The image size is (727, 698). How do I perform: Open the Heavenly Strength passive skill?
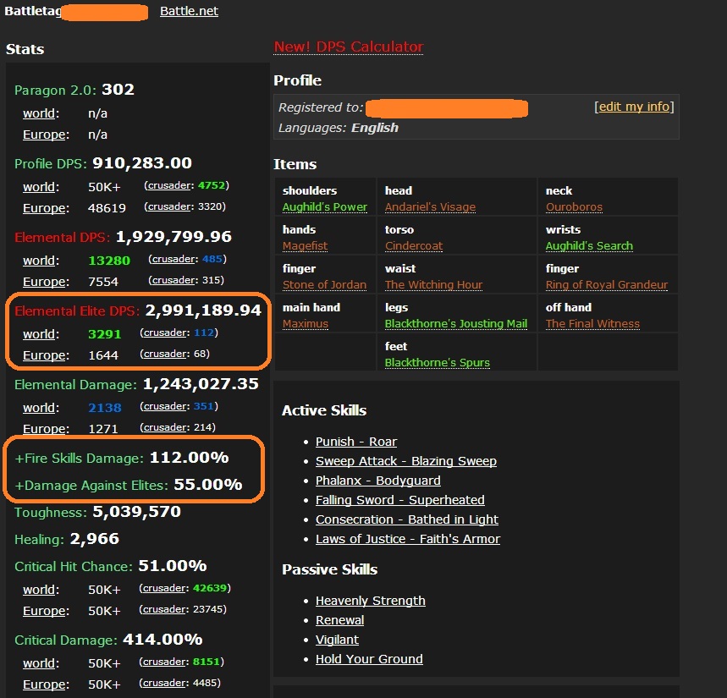[370, 601]
